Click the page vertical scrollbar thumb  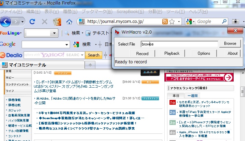pos(243,92)
